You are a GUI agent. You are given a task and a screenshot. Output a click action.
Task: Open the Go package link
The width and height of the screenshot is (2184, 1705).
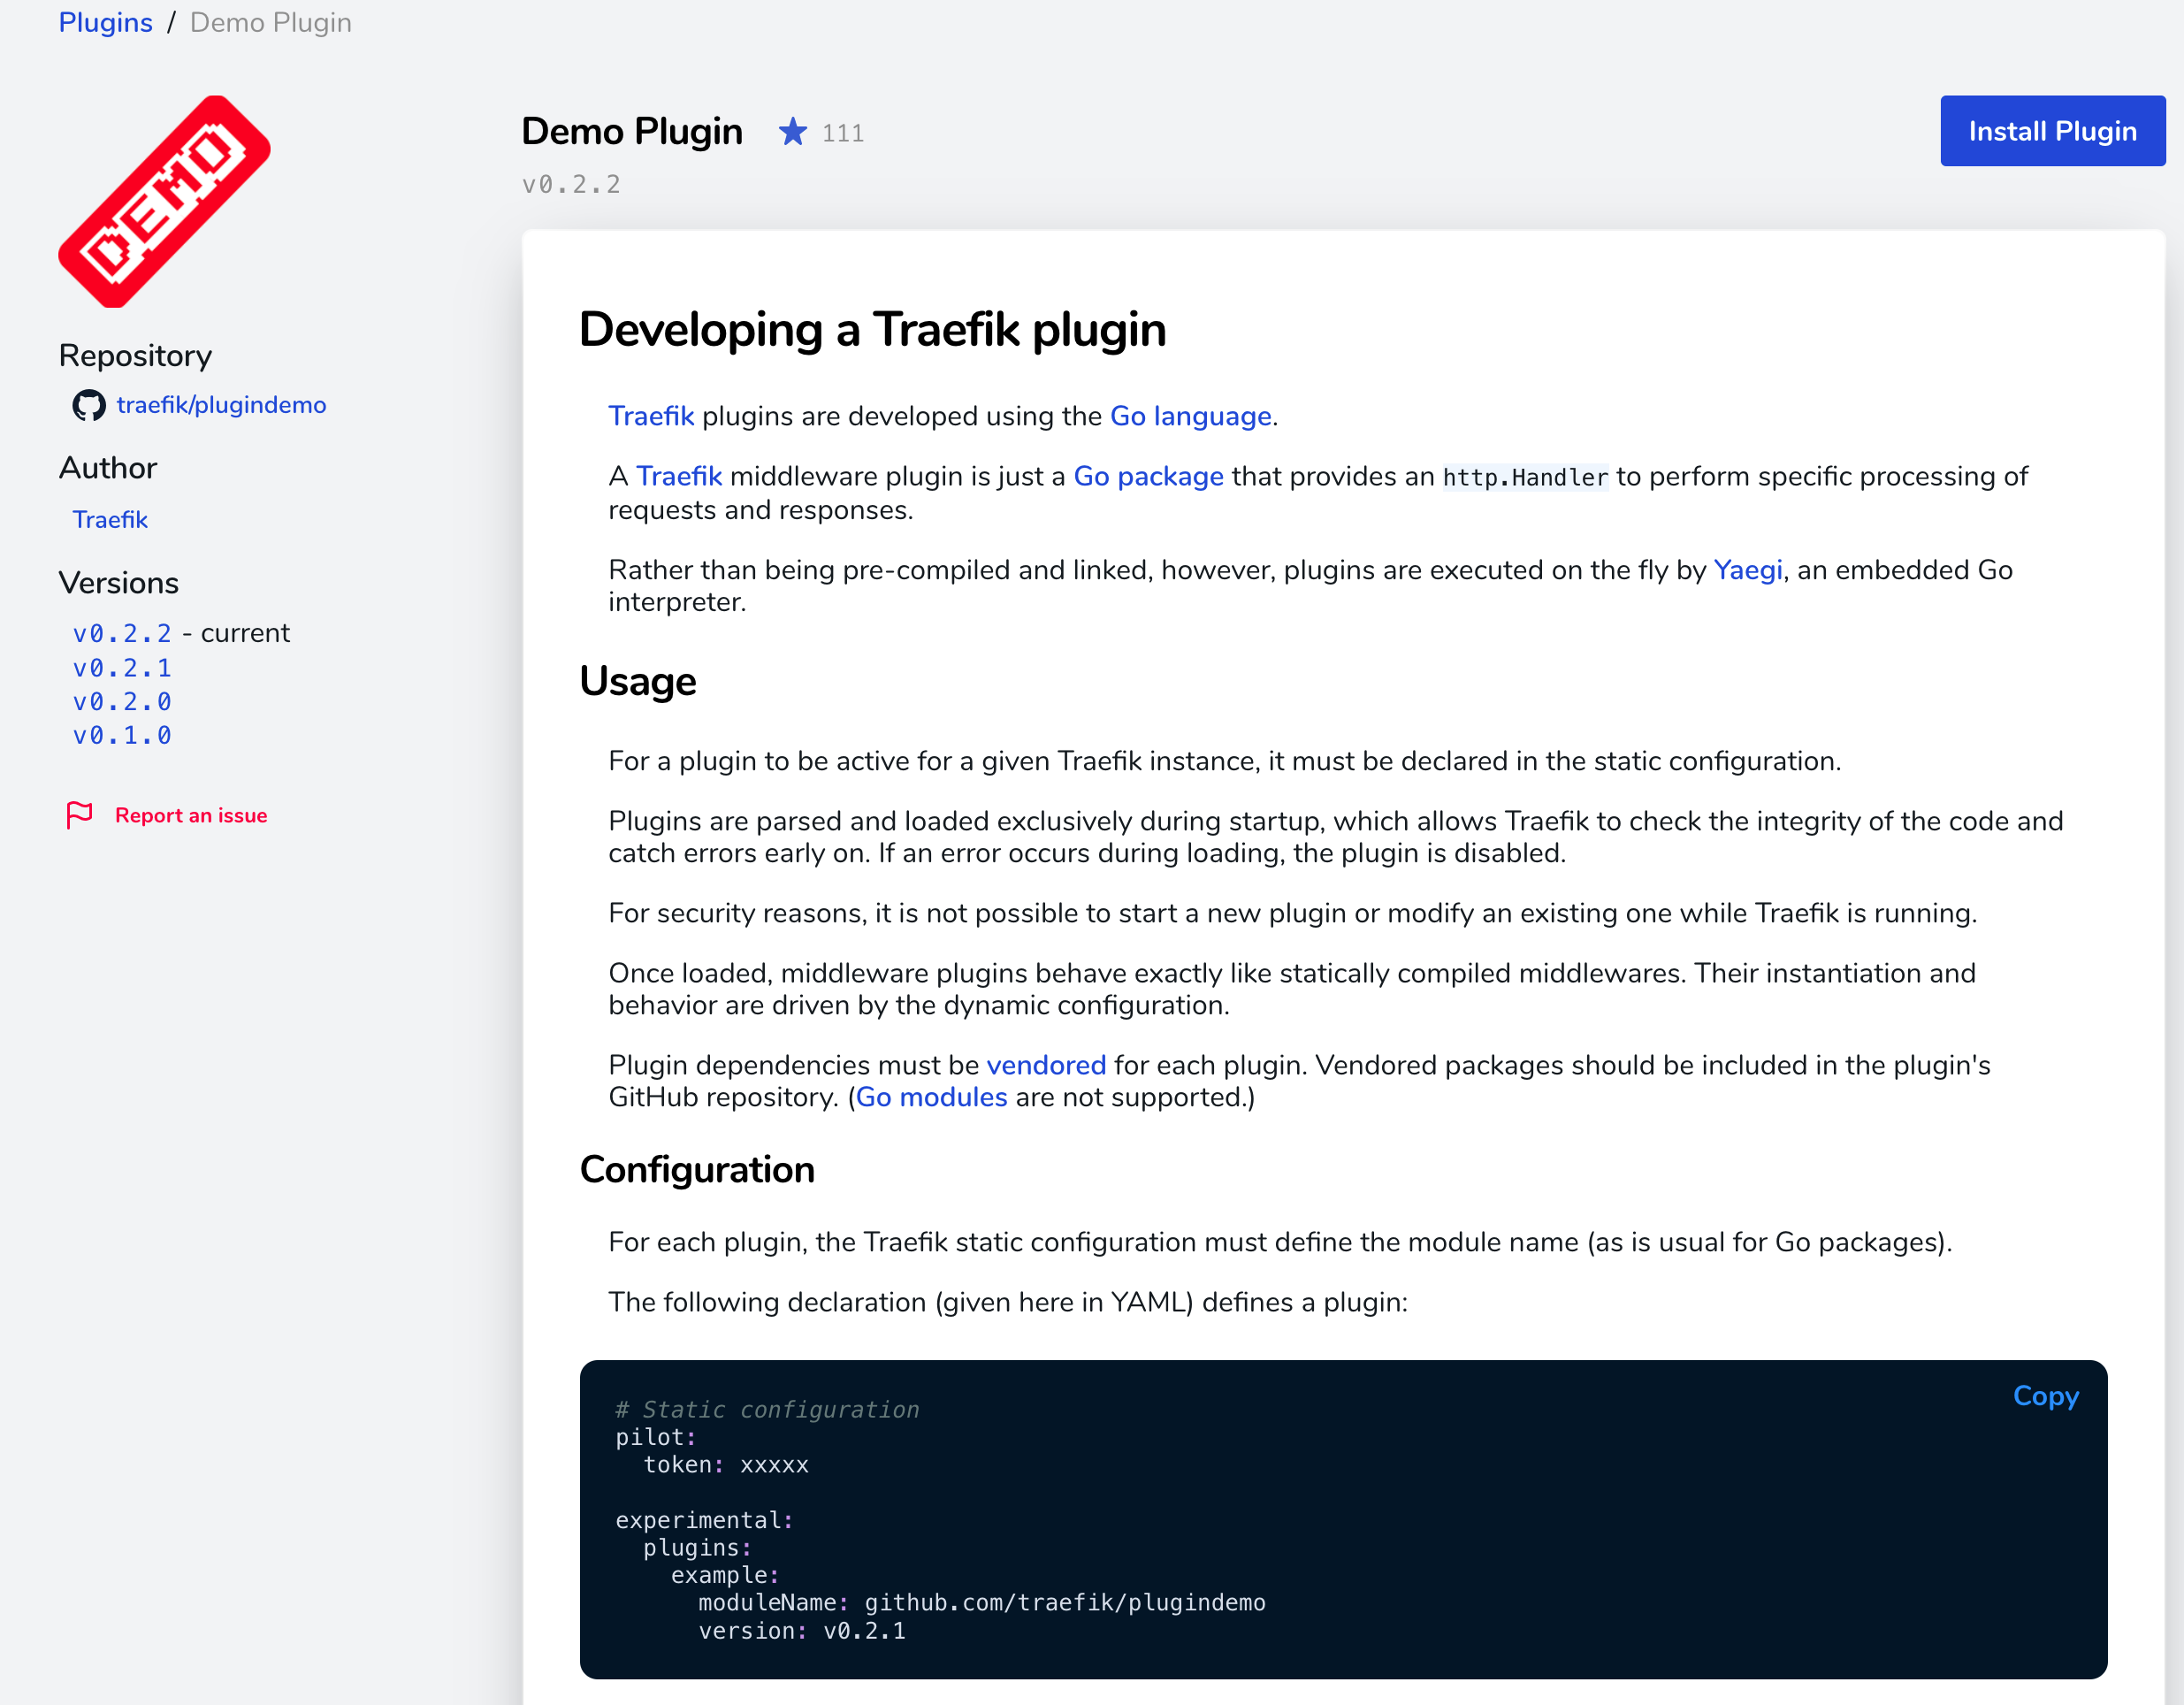coord(1147,477)
